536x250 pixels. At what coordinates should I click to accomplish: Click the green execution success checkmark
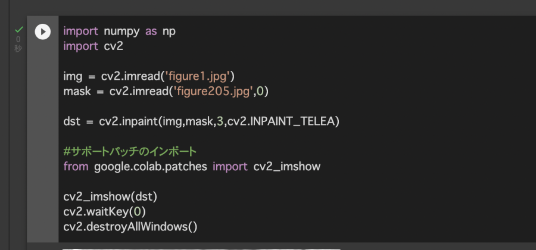[x=18, y=29]
